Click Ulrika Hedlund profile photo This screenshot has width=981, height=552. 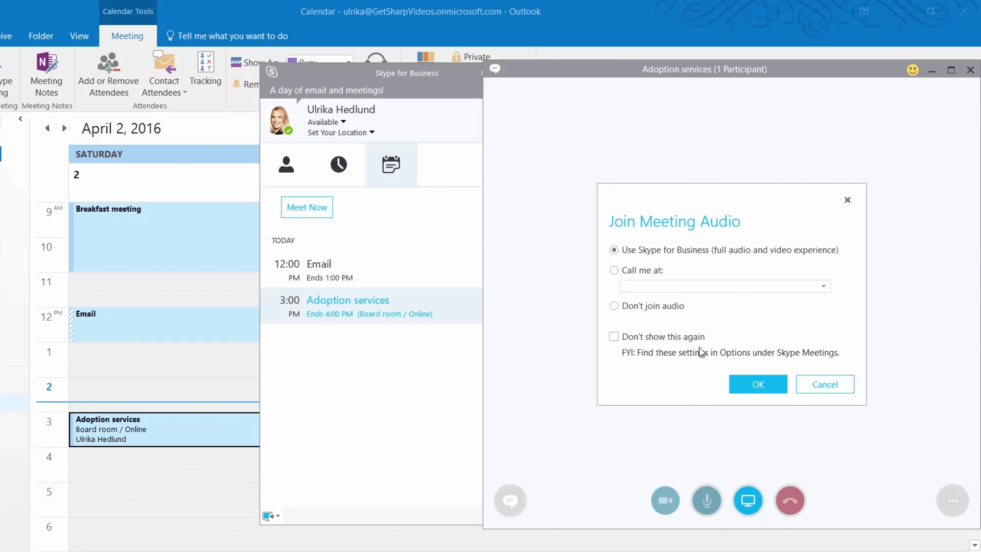pos(279,120)
